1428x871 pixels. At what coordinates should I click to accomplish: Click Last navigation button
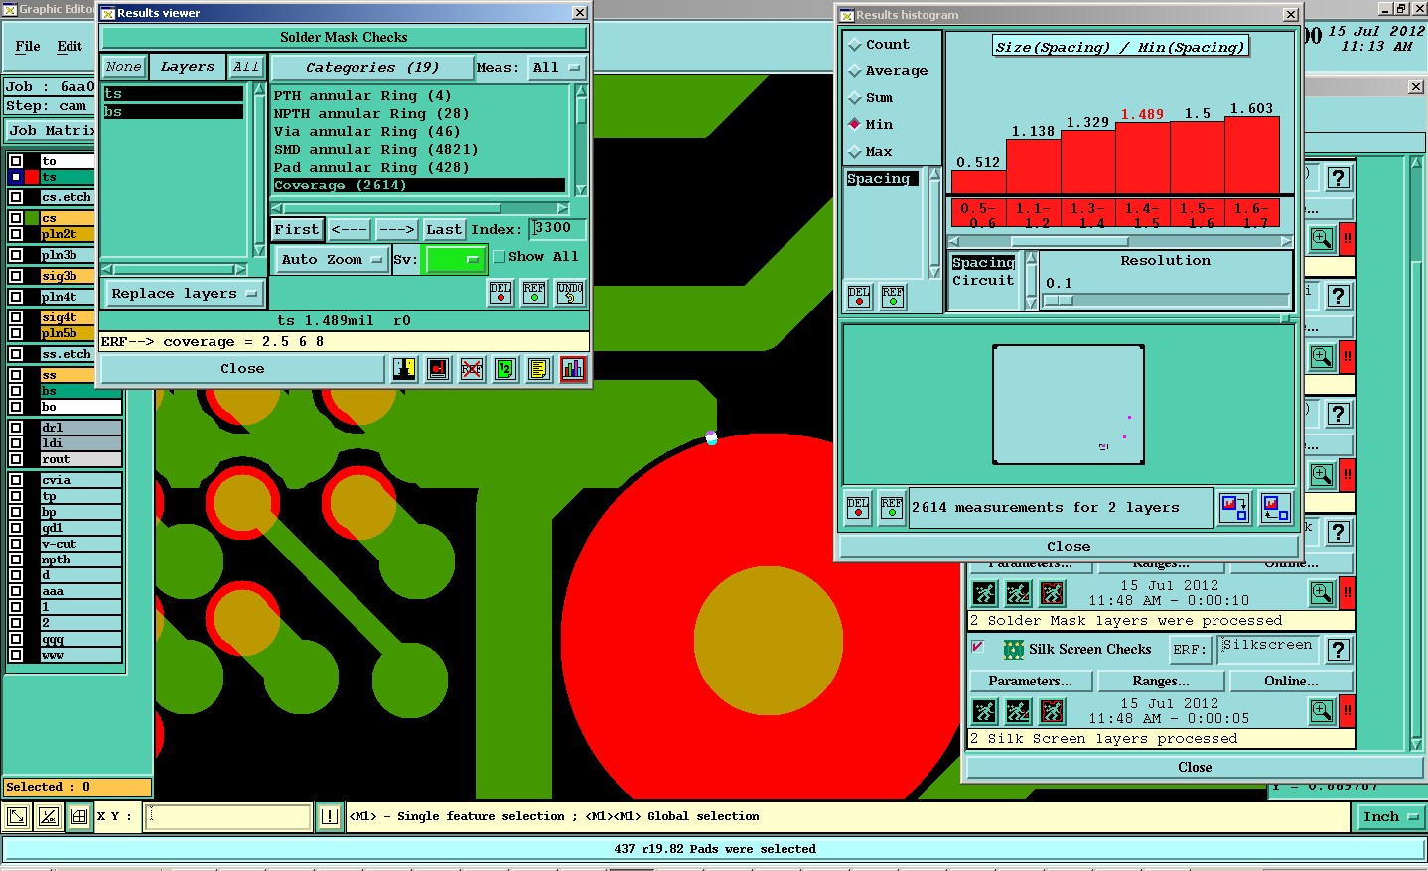click(x=444, y=229)
